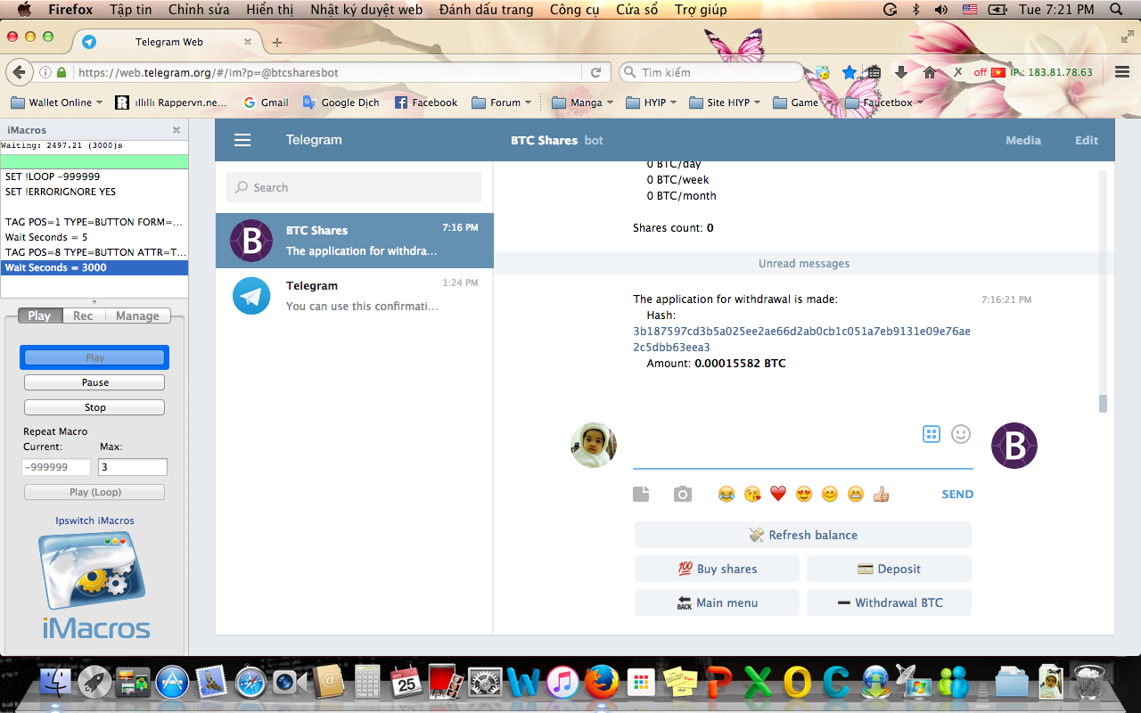Focus the Tìm kiếm browser search box

pos(711,72)
